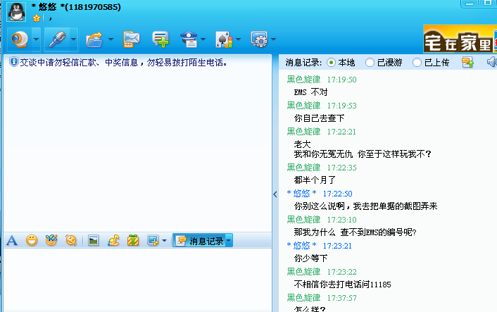Send a gift with the gift box icon
The height and width of the screenshot is (312, 497).
click(x=133, y=241)
